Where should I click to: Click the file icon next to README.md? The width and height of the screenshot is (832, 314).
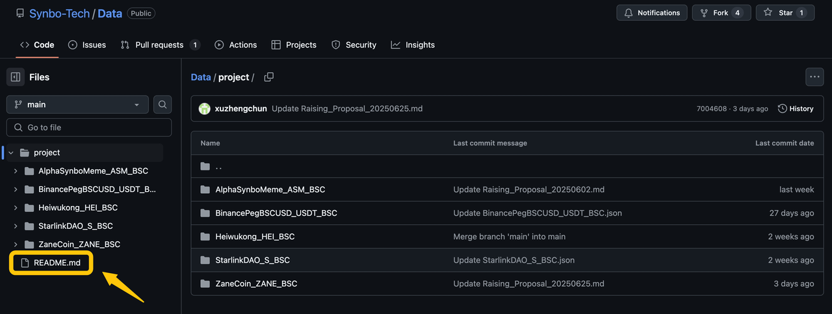[x=25, y=263]
